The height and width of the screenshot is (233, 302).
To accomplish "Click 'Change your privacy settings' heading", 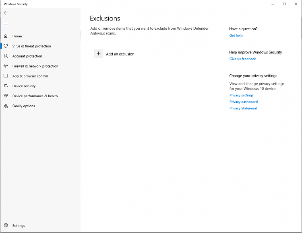I will 253,76.
